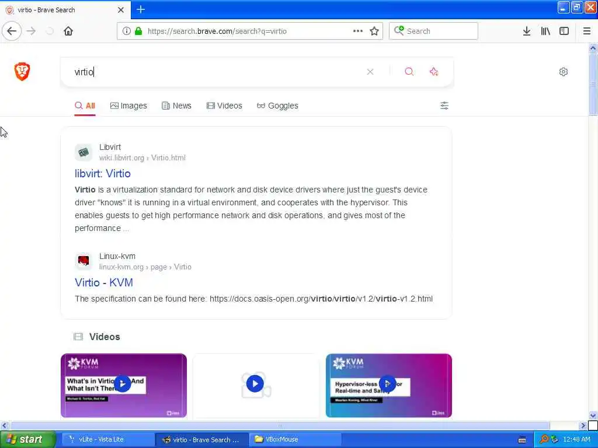Click the green padlock security icon
598x448 pixels.
coord(139,31)
